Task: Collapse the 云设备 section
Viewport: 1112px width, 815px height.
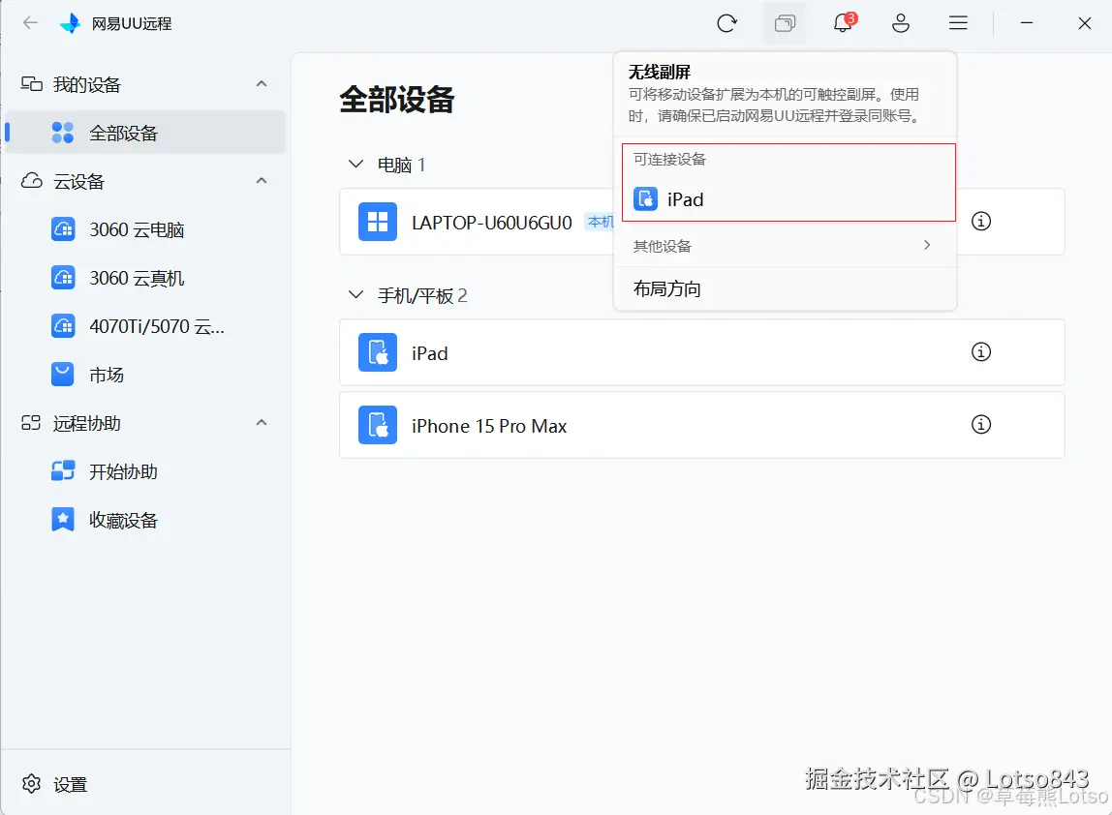Action: pyautogui.click(x=262, y=181)
